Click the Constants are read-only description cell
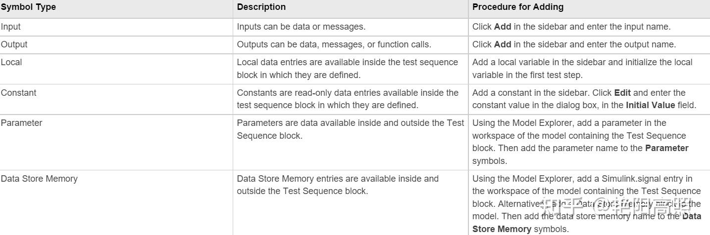Image resolution: width=710 pixels, height=235 pixels. click(x=347, y=99)
